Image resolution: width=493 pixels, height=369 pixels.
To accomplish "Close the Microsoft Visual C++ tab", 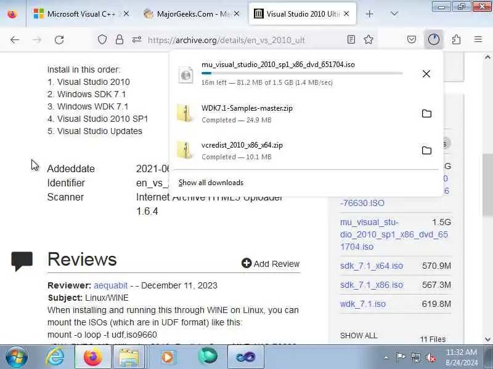I will pyautogui.click(x=126, y=14).
